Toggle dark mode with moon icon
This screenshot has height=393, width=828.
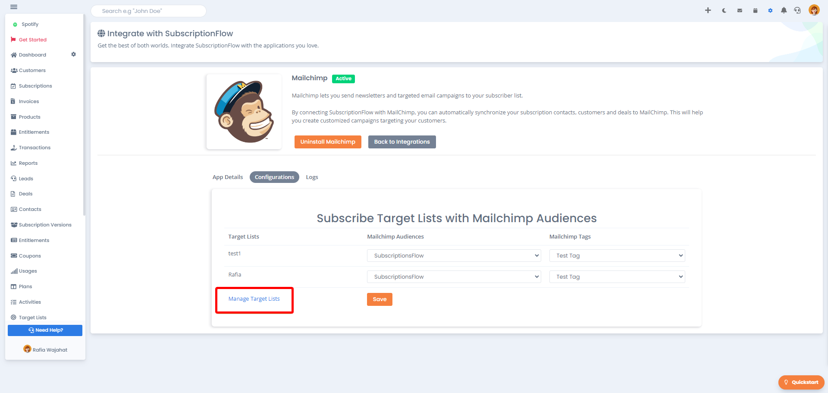pyautogui.click(x=724, y=10)
